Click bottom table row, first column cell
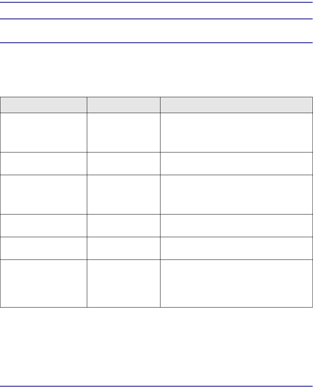The width and height of the screenshot is (313, 390). pos(43,284)
